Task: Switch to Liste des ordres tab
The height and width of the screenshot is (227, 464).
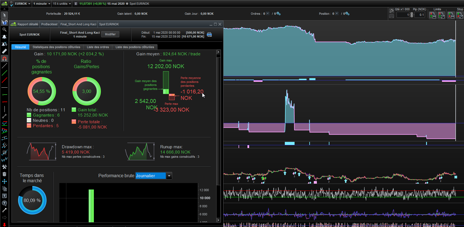Action: (x=98, y=47)
